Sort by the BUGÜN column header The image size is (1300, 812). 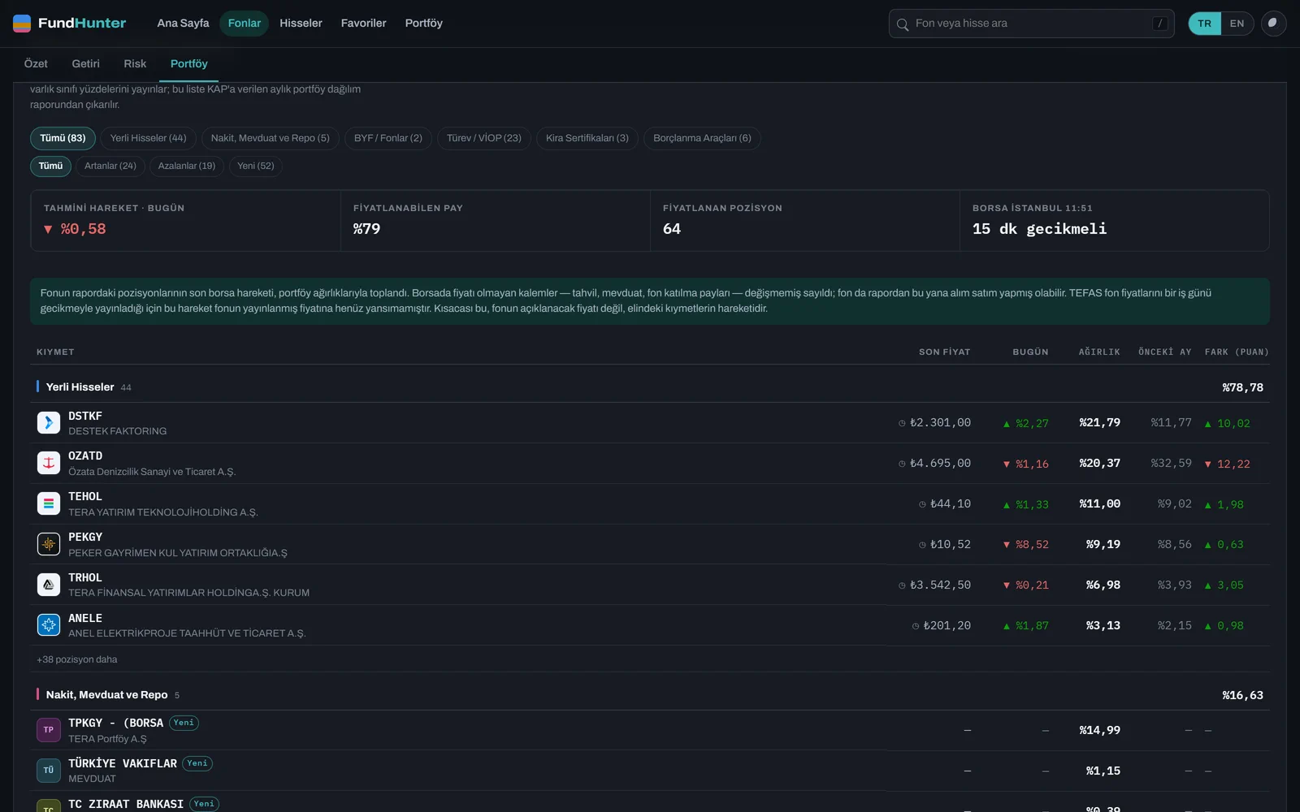[1030, 352]
